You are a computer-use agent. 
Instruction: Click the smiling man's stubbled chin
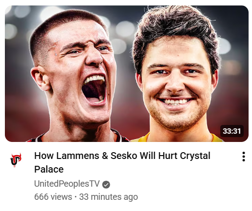[x=176, y=120]
